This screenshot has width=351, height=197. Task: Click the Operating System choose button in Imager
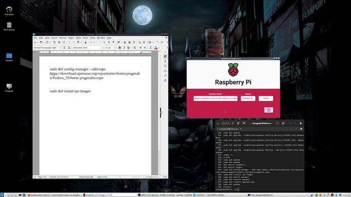pyautogui.click(x=216, y=99)
